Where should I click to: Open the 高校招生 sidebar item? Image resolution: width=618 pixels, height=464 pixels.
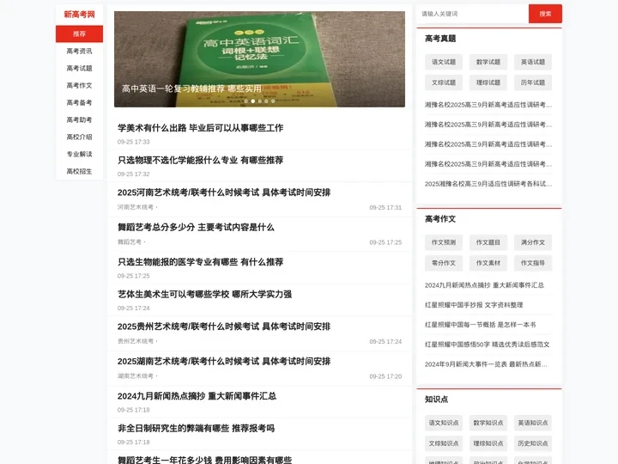pos(79,171)
